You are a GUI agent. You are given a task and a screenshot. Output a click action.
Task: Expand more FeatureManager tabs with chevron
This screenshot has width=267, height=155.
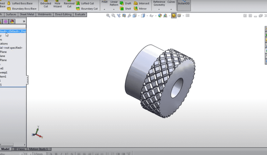click(24, 21)
